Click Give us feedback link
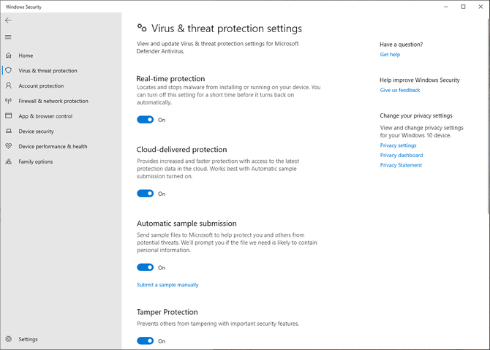 point(400,91)
